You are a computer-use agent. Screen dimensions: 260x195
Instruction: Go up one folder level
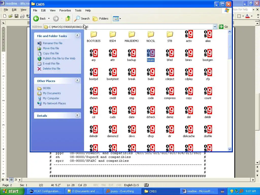68,18
